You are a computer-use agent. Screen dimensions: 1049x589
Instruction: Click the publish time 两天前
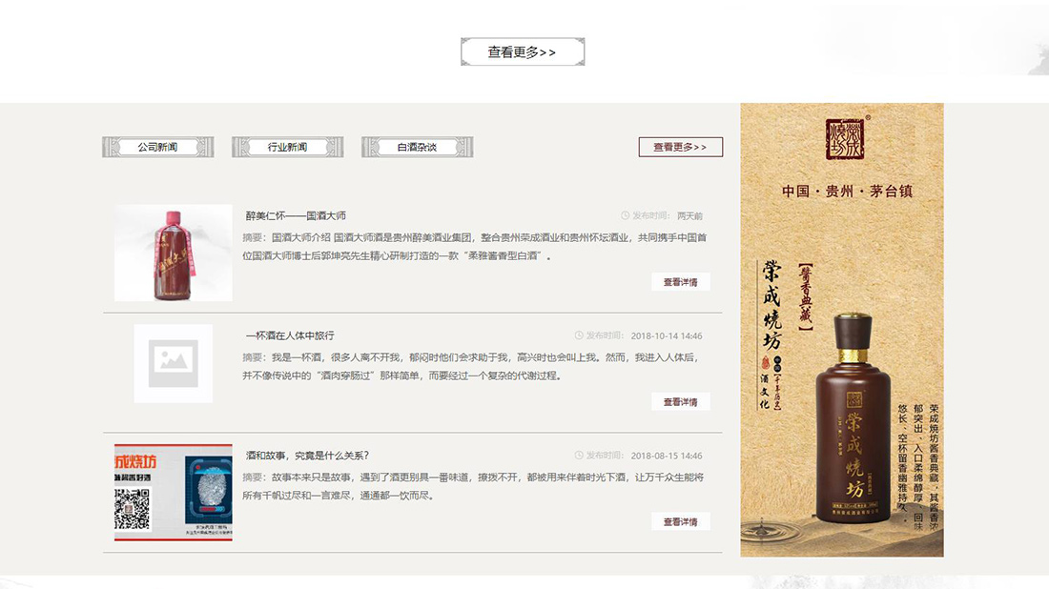coord(689,216)
